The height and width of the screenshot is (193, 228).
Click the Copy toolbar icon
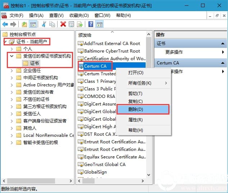click(x=52, y=24)
